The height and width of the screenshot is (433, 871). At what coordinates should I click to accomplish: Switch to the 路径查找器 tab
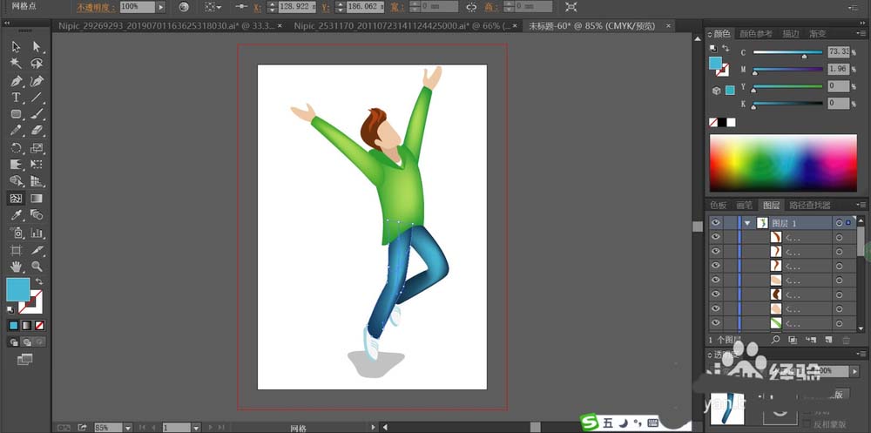tap(810, 206)
